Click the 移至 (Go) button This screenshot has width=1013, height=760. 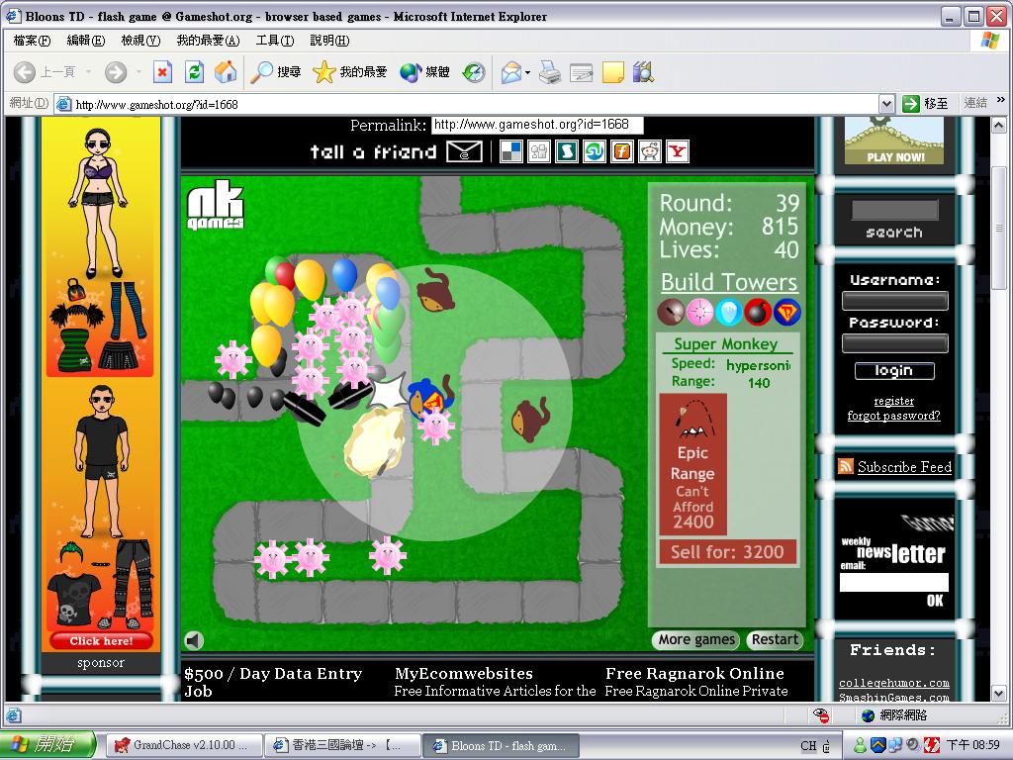[x=926, y=103]
